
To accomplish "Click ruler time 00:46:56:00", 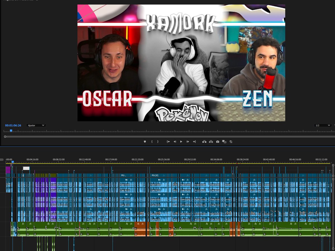I will coord(295,160).
